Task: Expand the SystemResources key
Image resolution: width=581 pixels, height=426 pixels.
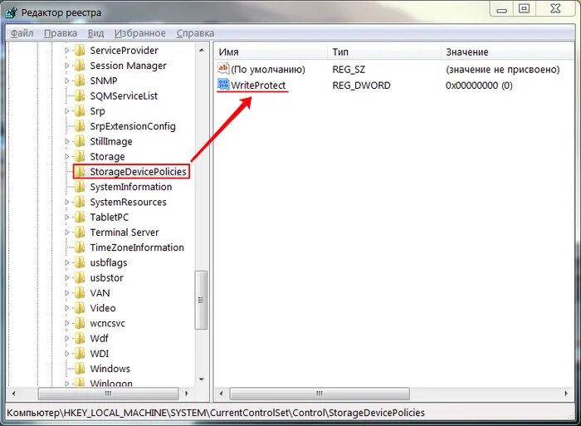Action: (66, 202)
